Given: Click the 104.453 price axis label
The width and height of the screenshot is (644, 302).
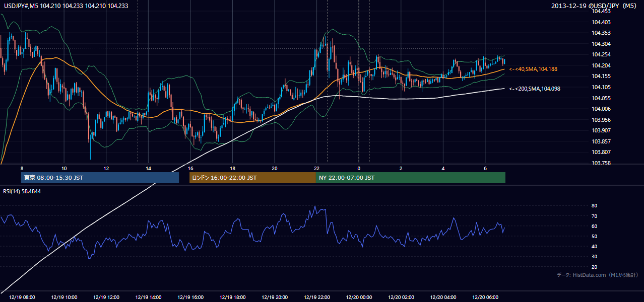Looking at the screenshot, I should tap(602, 11).
